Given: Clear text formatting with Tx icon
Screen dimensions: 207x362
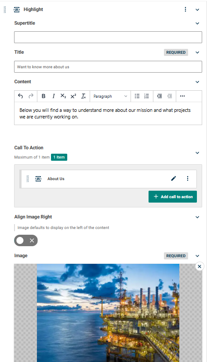Looking at the screenshot, I should coord(84,96).
